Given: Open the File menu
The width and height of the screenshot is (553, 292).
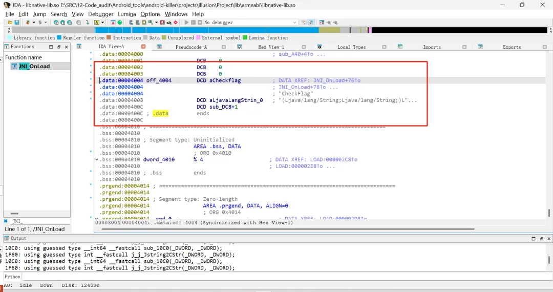Looking at the screenshot, I should 10,14.
